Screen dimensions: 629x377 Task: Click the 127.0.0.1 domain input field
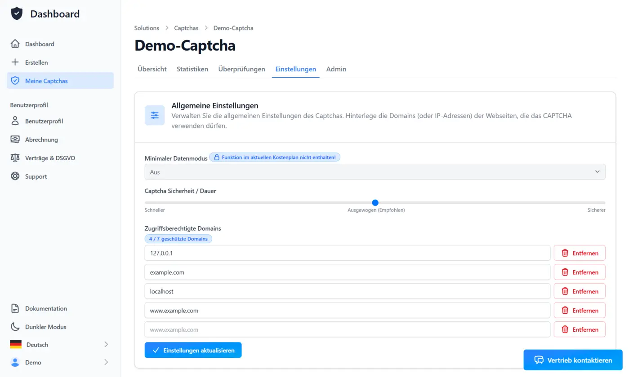click(348, 253)
